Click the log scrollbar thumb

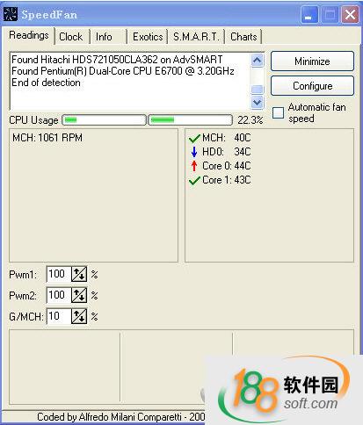258,90
